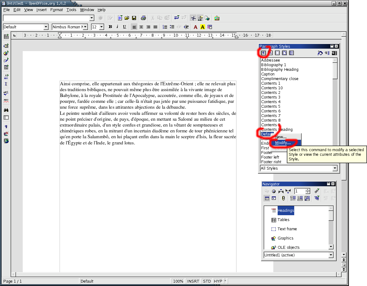Center-align the paragraph text
The image size is (367, 286).
point(141,27)
